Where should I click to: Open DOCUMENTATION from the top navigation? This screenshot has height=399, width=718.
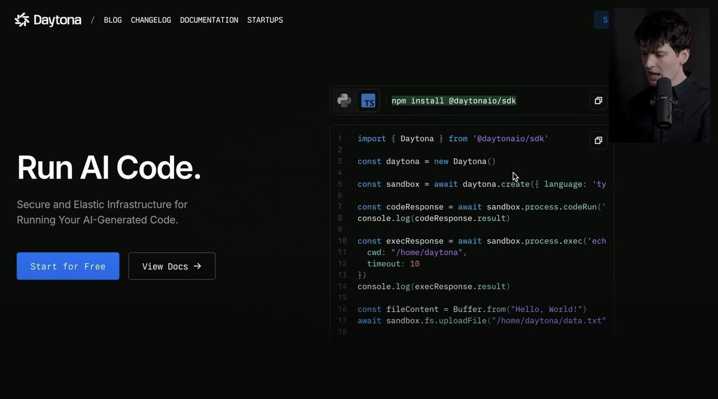[x=209, y=20]
